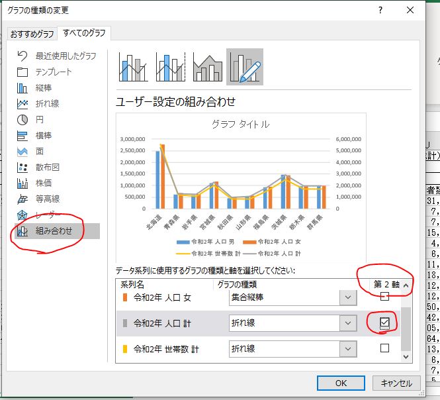Pick the stacked area-clustered column icon
Image resolution: width=440 pixels, height=400 pixels.
tap(207, 67)
